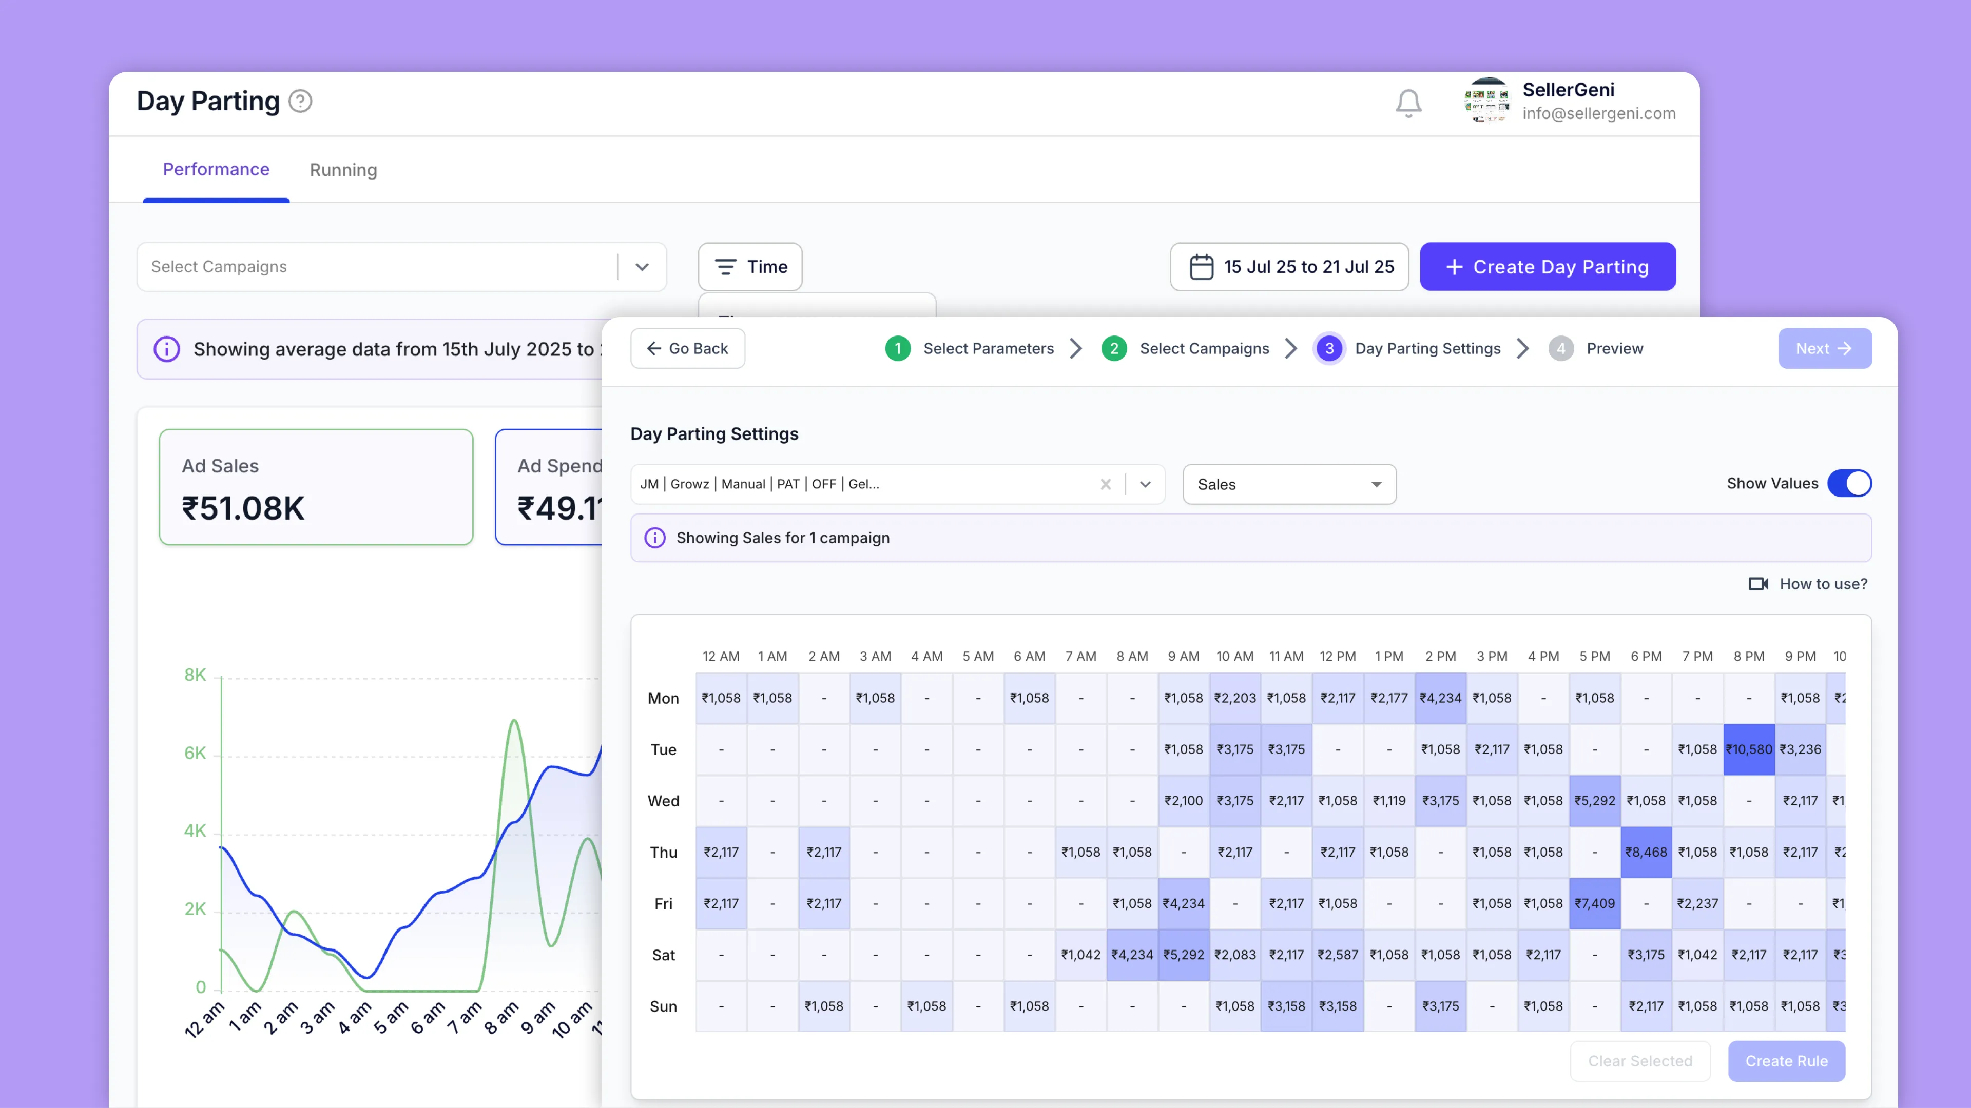
Task: Click the video camera icon for How to use
Action: [x=1759, y=584]
